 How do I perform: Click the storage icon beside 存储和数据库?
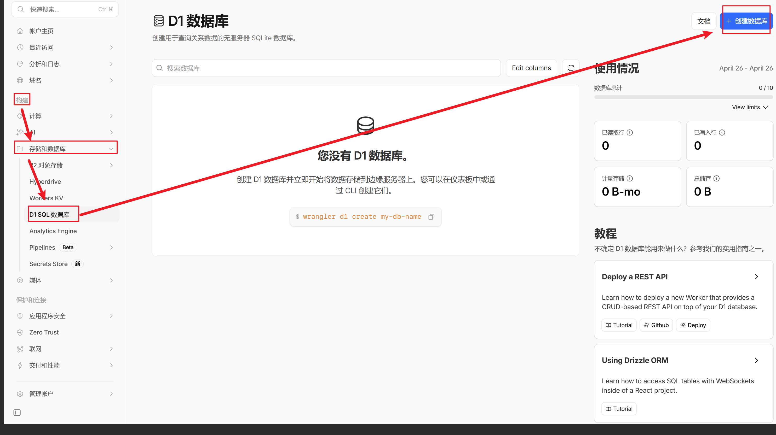coord(20,149)
